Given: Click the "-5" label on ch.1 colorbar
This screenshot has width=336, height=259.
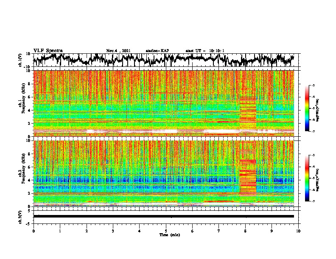Looking at the screenshot, I should pyautogui.click(x=313, y=108).
